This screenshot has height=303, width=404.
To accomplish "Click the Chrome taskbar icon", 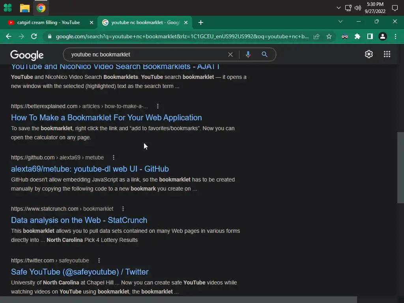I will 41,8.
